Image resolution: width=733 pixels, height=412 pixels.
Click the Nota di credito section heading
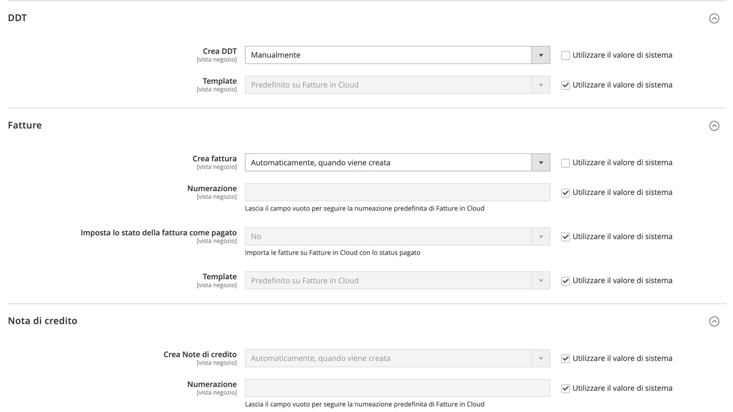(x=42, y=321)
